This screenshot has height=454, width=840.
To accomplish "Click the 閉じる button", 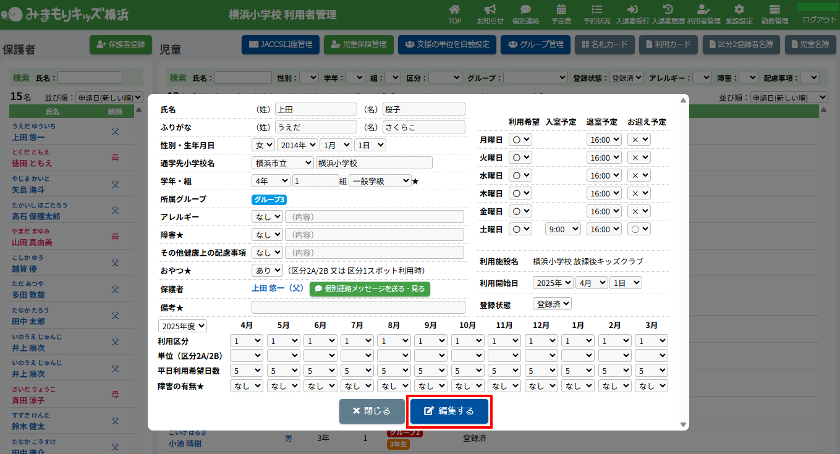I will (x=371, y=411).
